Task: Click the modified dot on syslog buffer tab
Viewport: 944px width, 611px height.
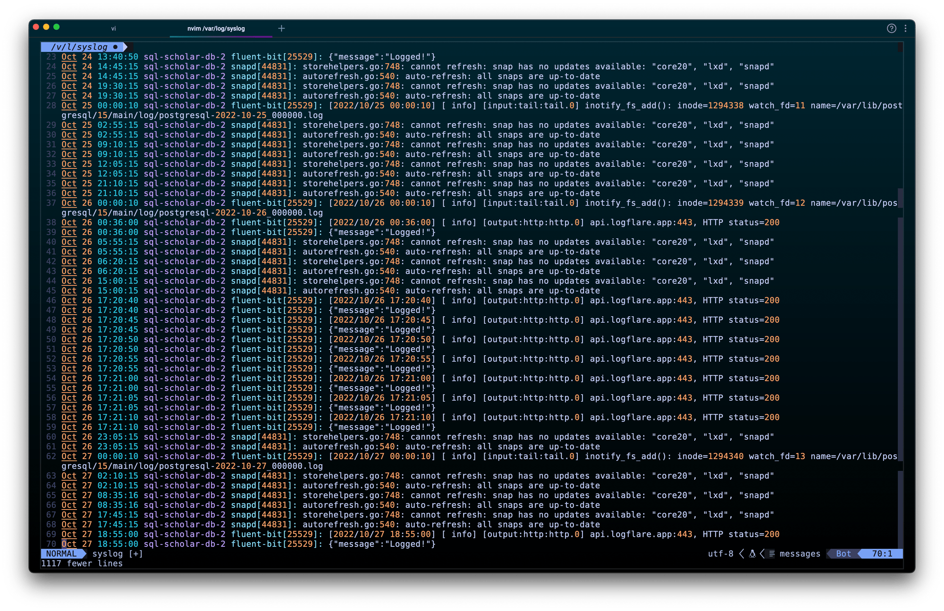Action: pyautogui.click(x=115, y=47)
